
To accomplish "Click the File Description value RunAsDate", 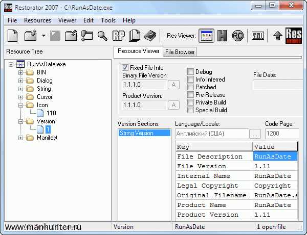I will coord(275,156).
